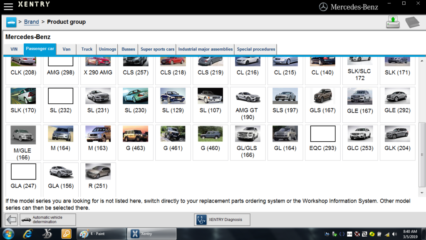
Task: Choose the SL (232) model tile
Action: coord(61,105)
